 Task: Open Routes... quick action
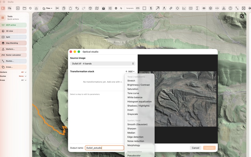[x=13, y=61]
